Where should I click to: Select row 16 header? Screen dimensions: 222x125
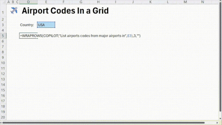pyautogui.click(x=3, y=96)
